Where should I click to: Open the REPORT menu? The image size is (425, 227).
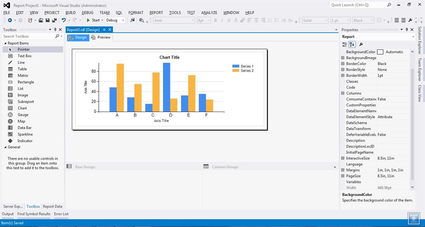coord(156,13)
